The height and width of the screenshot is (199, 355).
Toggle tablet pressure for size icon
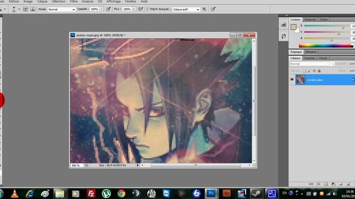(213, 9)
